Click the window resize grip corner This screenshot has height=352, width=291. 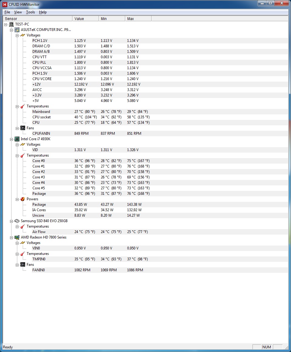[286, 347]
